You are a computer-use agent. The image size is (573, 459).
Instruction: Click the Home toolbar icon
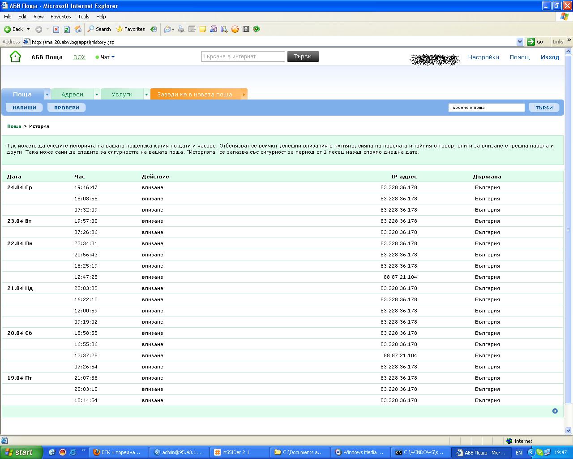point(78,29)
